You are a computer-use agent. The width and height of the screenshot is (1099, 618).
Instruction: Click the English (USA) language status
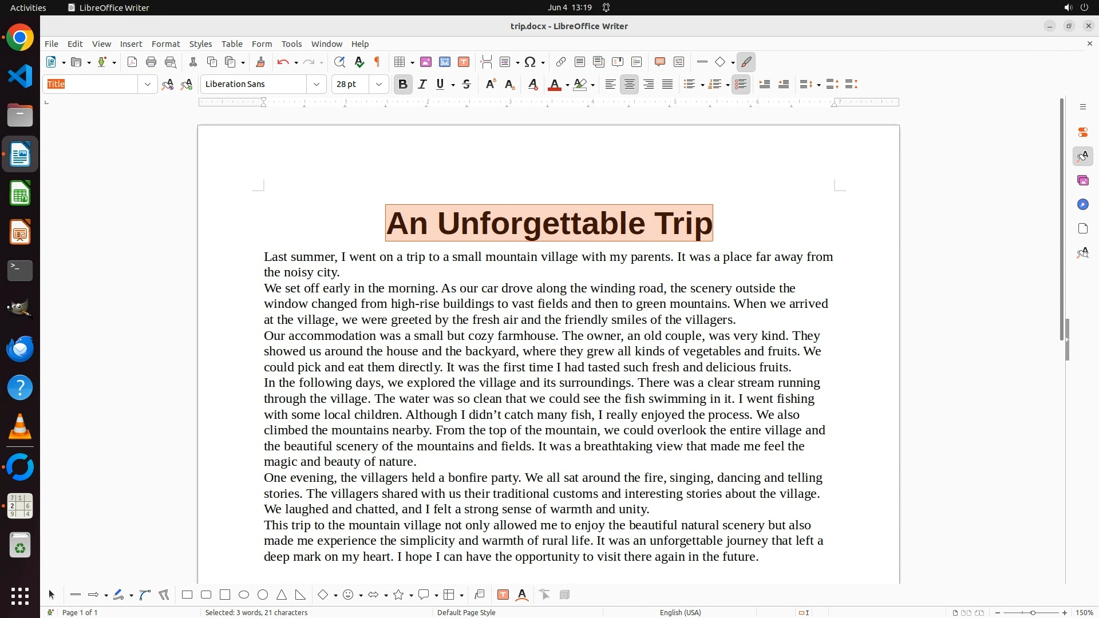point(680,612)
